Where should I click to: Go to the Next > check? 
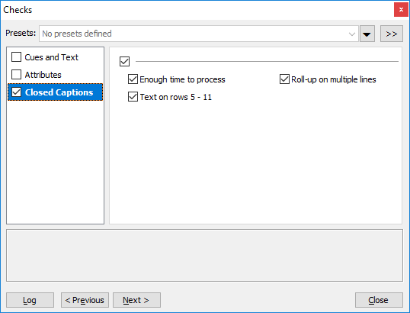136,300
